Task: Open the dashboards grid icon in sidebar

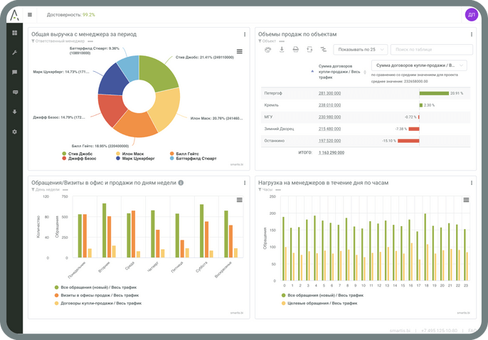Action: [14, 33]
